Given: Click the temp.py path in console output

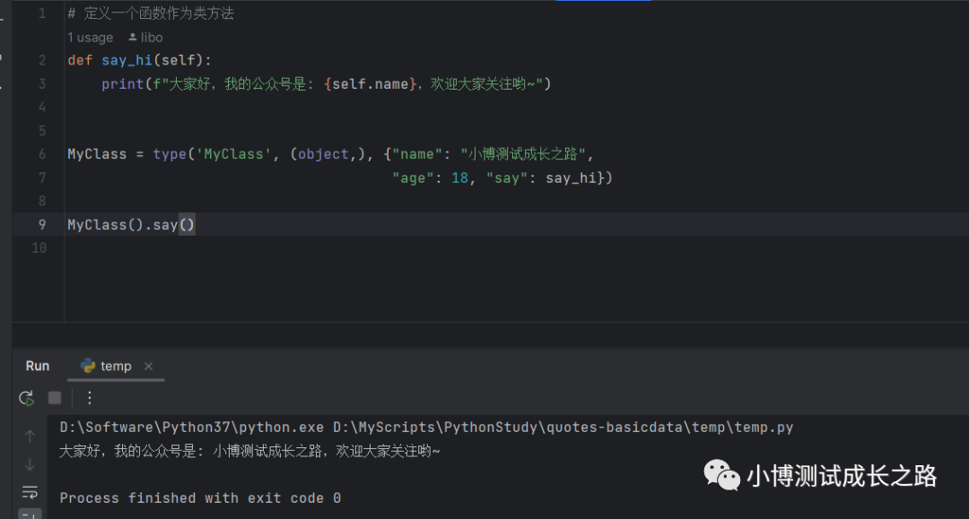Looking at the screenshot, I should [563, 428].
